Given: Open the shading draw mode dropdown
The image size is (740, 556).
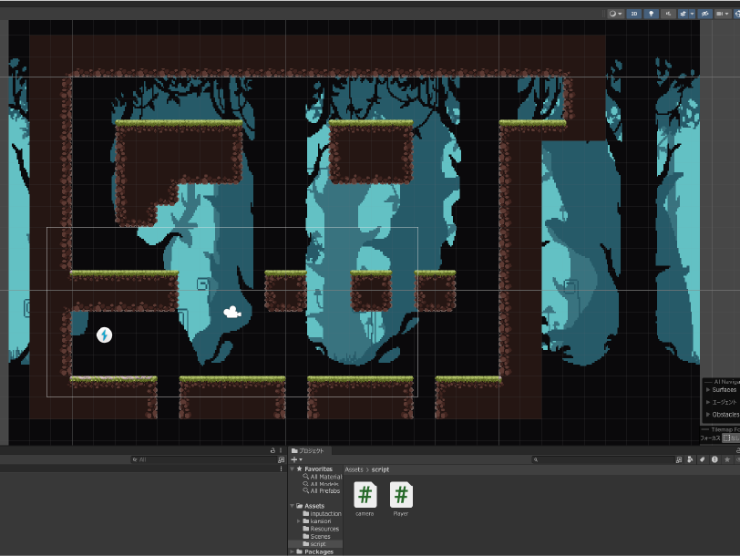Looking at the screenshot, I should [x=614, y=14].
